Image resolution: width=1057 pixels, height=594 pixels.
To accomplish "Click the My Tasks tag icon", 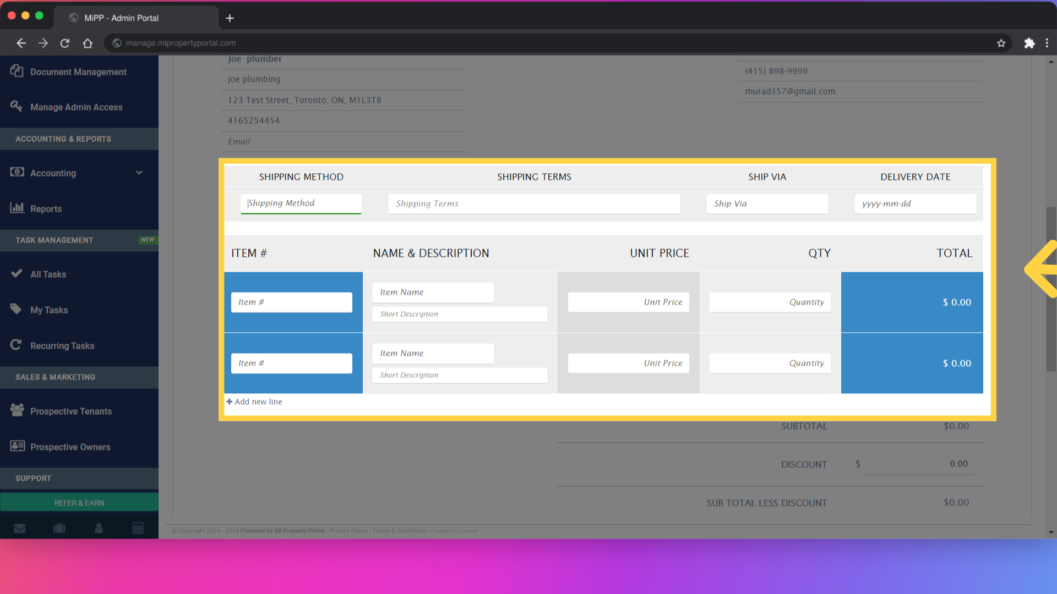I will 16,309.
